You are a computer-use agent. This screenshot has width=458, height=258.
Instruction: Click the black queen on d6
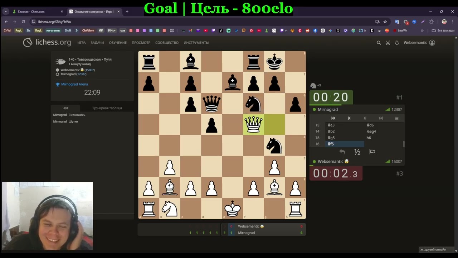click(x=211, y=104)
